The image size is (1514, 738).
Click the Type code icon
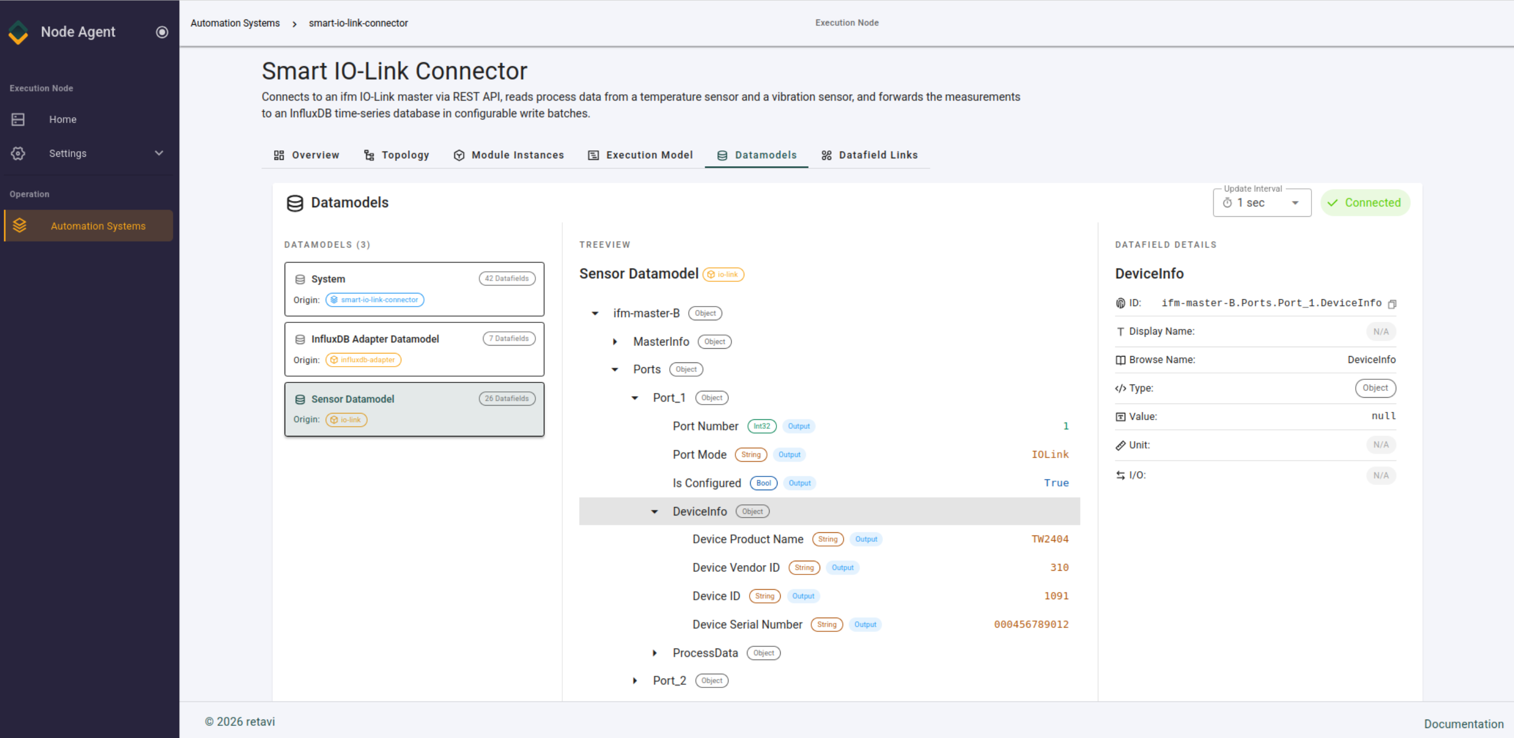coord(1120,388)
